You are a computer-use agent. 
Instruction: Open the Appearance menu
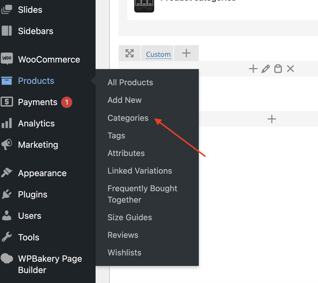click(x=42, y=173)
